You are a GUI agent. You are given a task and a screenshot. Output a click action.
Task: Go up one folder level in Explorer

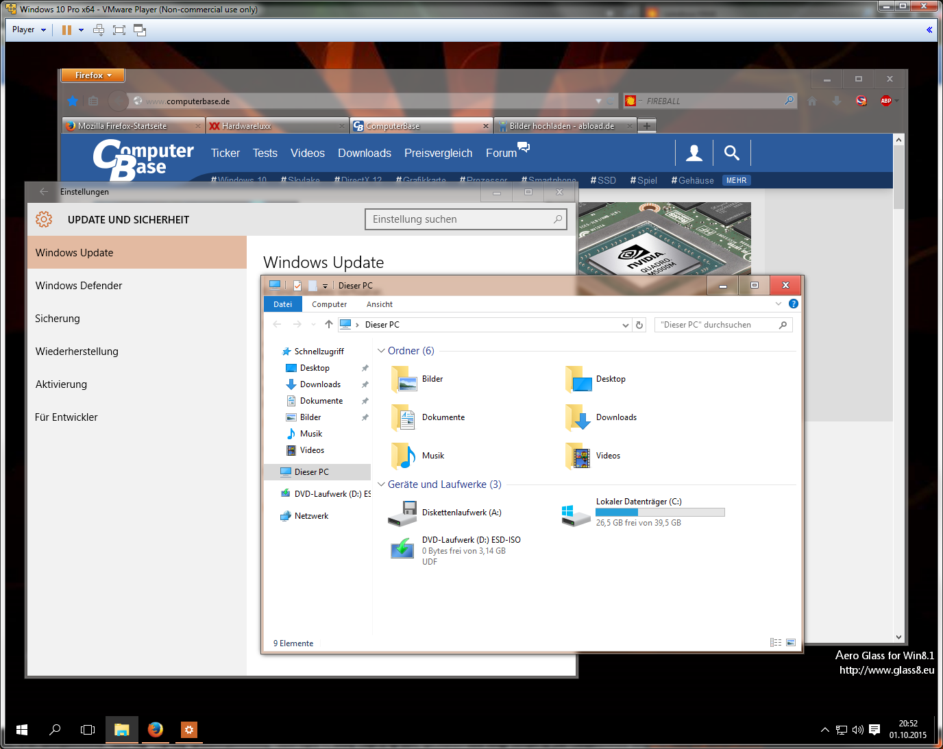pyautogui.click(x=329, y=324)
